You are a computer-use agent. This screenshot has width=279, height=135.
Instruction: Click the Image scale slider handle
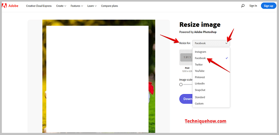(181, 85)
